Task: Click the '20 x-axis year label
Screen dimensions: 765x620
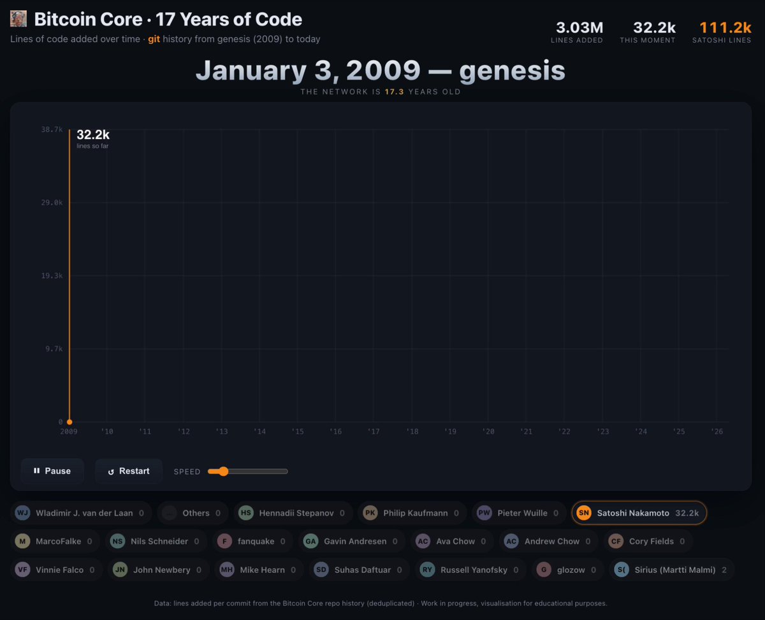Action: (x=488, y=432)
